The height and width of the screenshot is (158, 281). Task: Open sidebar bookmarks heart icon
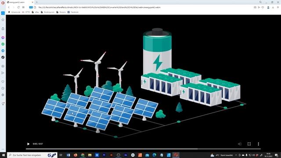point(3,82)
